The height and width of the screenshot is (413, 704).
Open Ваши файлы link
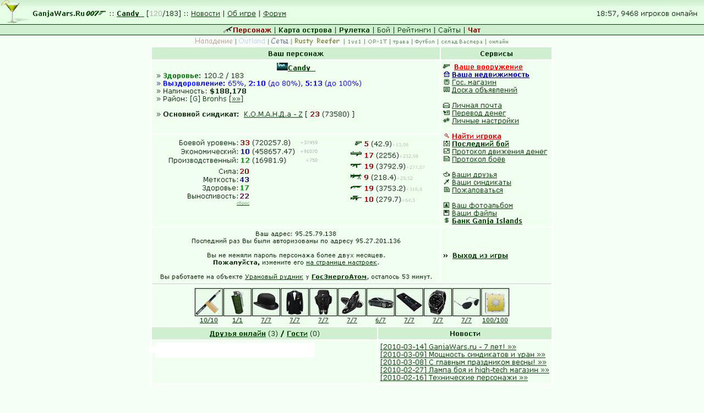474,213
